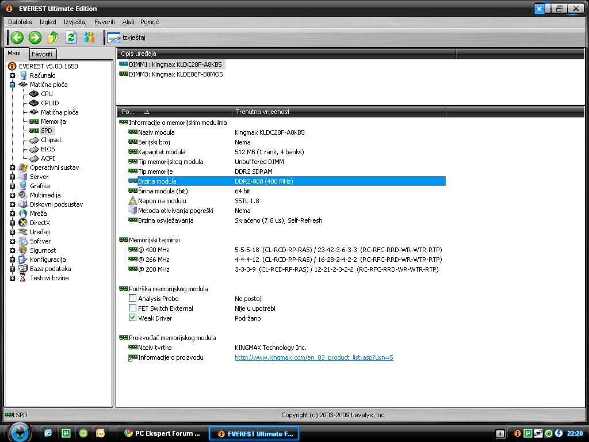589x442 pixels.
Task: Expand the Operativni sustav tree node
Action: tap(12, 167)
